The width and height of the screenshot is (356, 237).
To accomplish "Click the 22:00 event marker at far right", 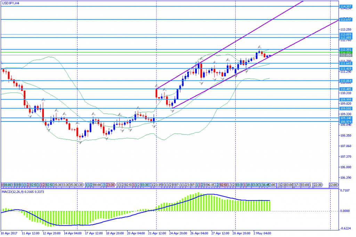I will (x=333, y=185).
